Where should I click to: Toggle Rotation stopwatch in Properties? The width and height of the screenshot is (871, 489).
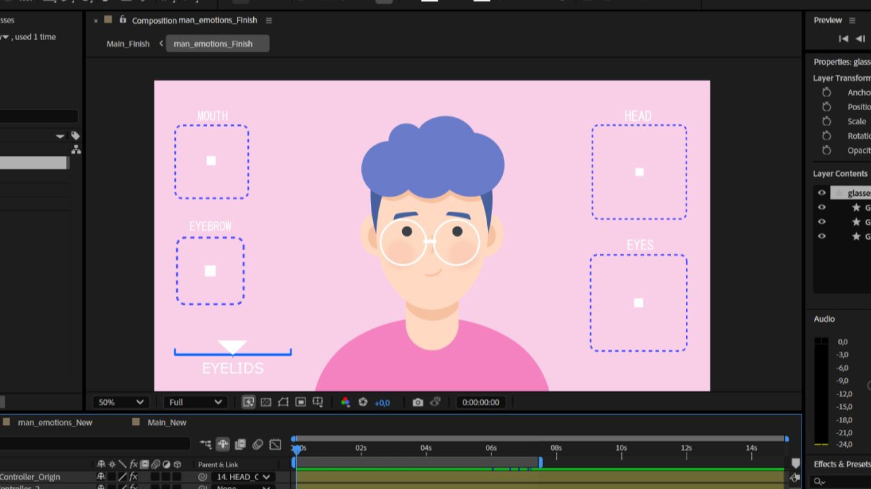coord(827,135)
